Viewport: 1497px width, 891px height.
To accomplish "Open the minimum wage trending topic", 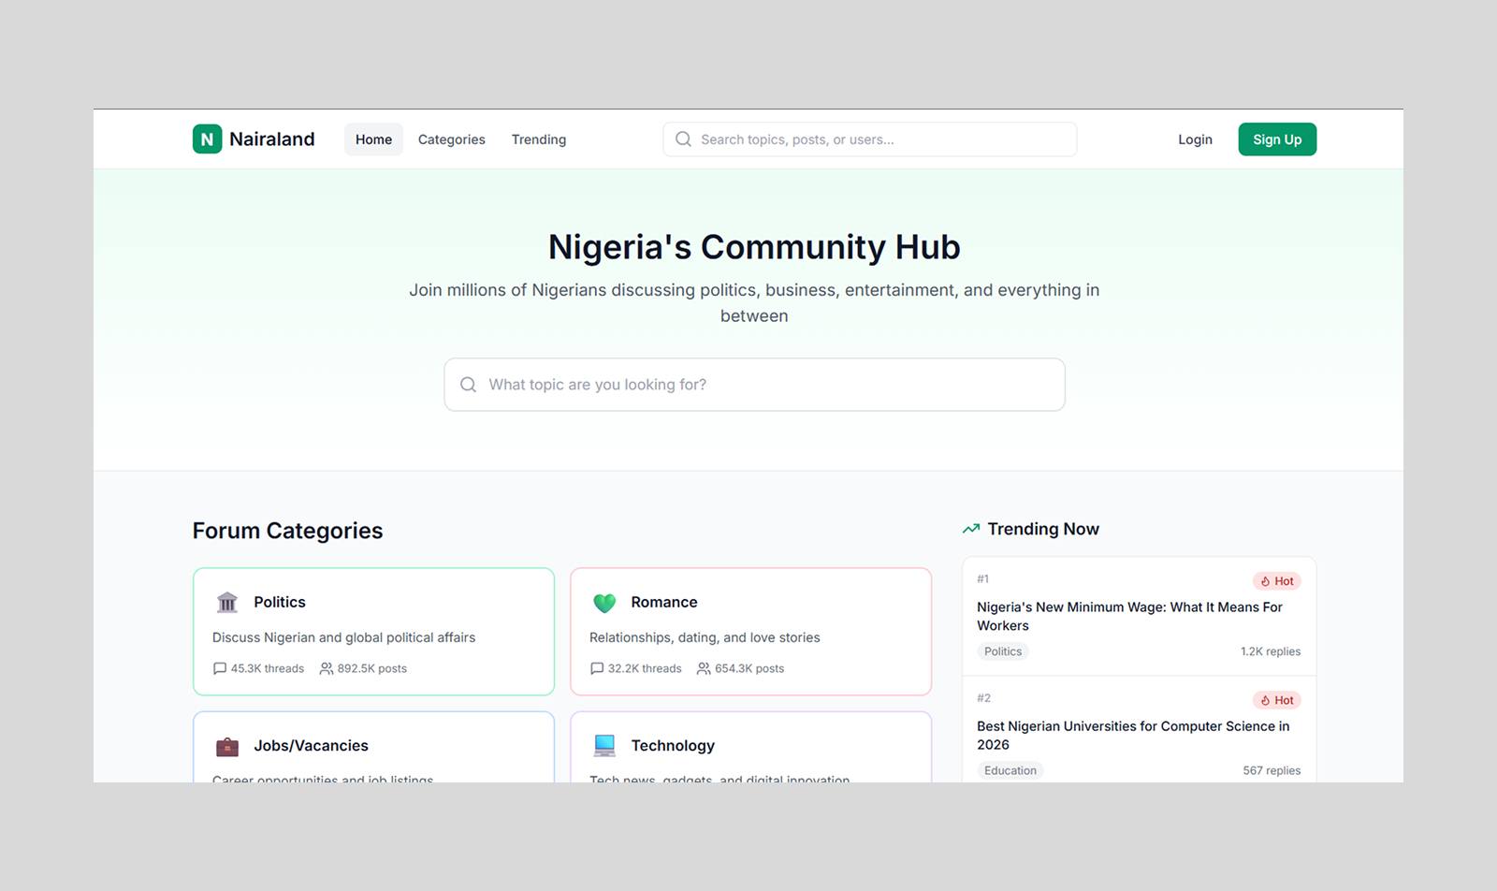I will 1129,616.
